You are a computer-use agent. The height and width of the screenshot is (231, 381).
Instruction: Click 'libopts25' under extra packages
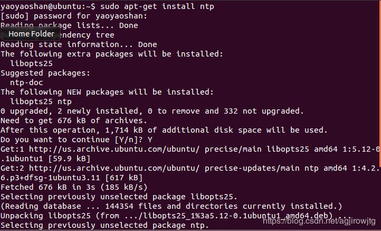(31, 63)
